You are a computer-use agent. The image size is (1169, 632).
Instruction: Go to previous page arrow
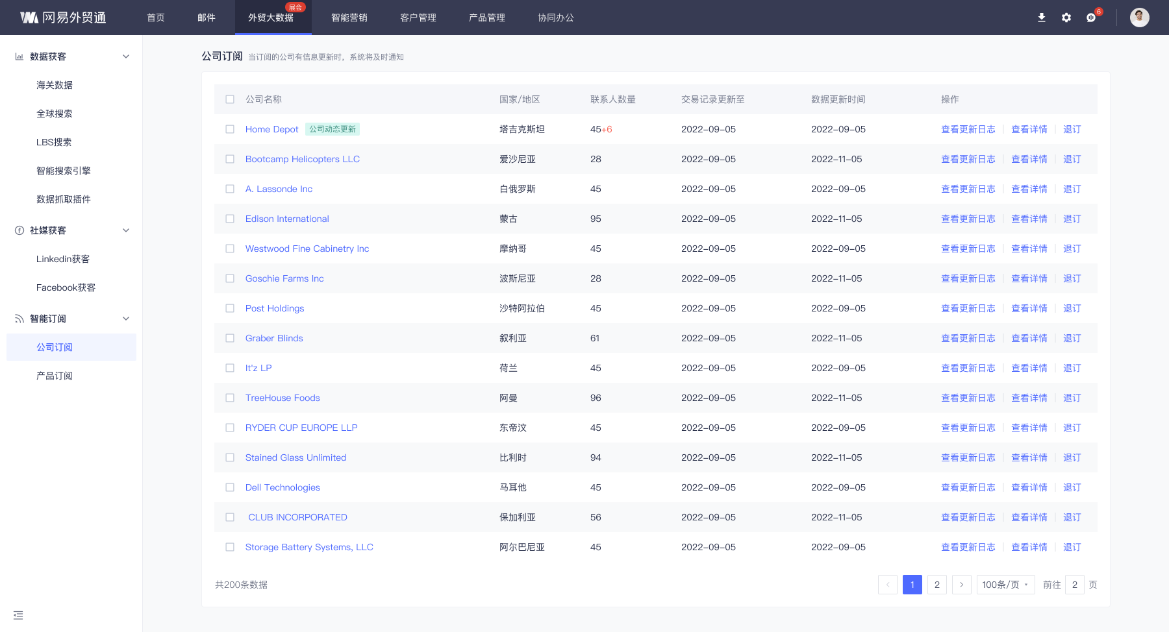coord(888,585)
